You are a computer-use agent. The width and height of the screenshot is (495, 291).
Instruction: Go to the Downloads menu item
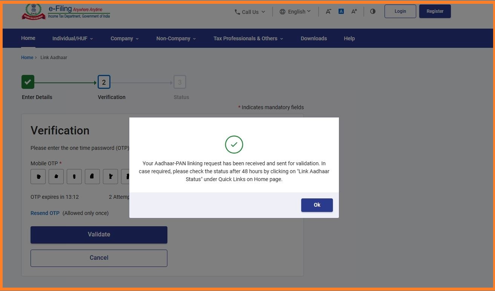tap(314, 38)
